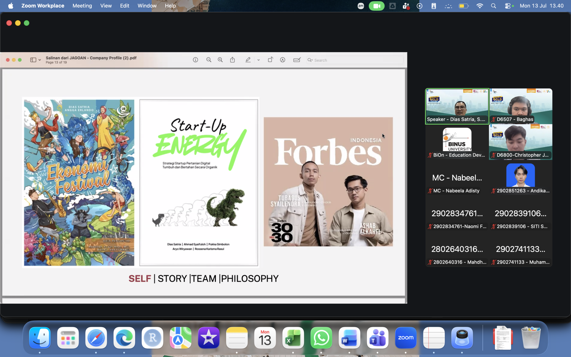Click the form filling toolbar icon
Image resolution: width=571 pixels, height=357 pixels.
tap(297, 60)
